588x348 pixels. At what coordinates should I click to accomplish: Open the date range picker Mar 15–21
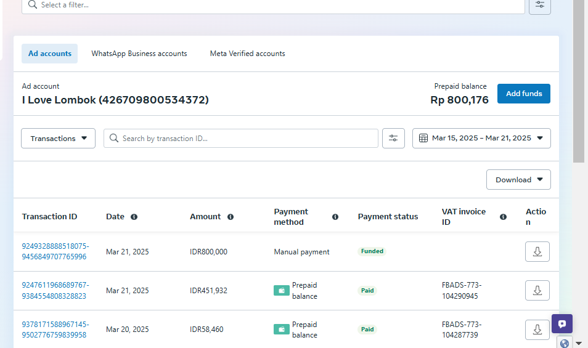coord(481,139)
